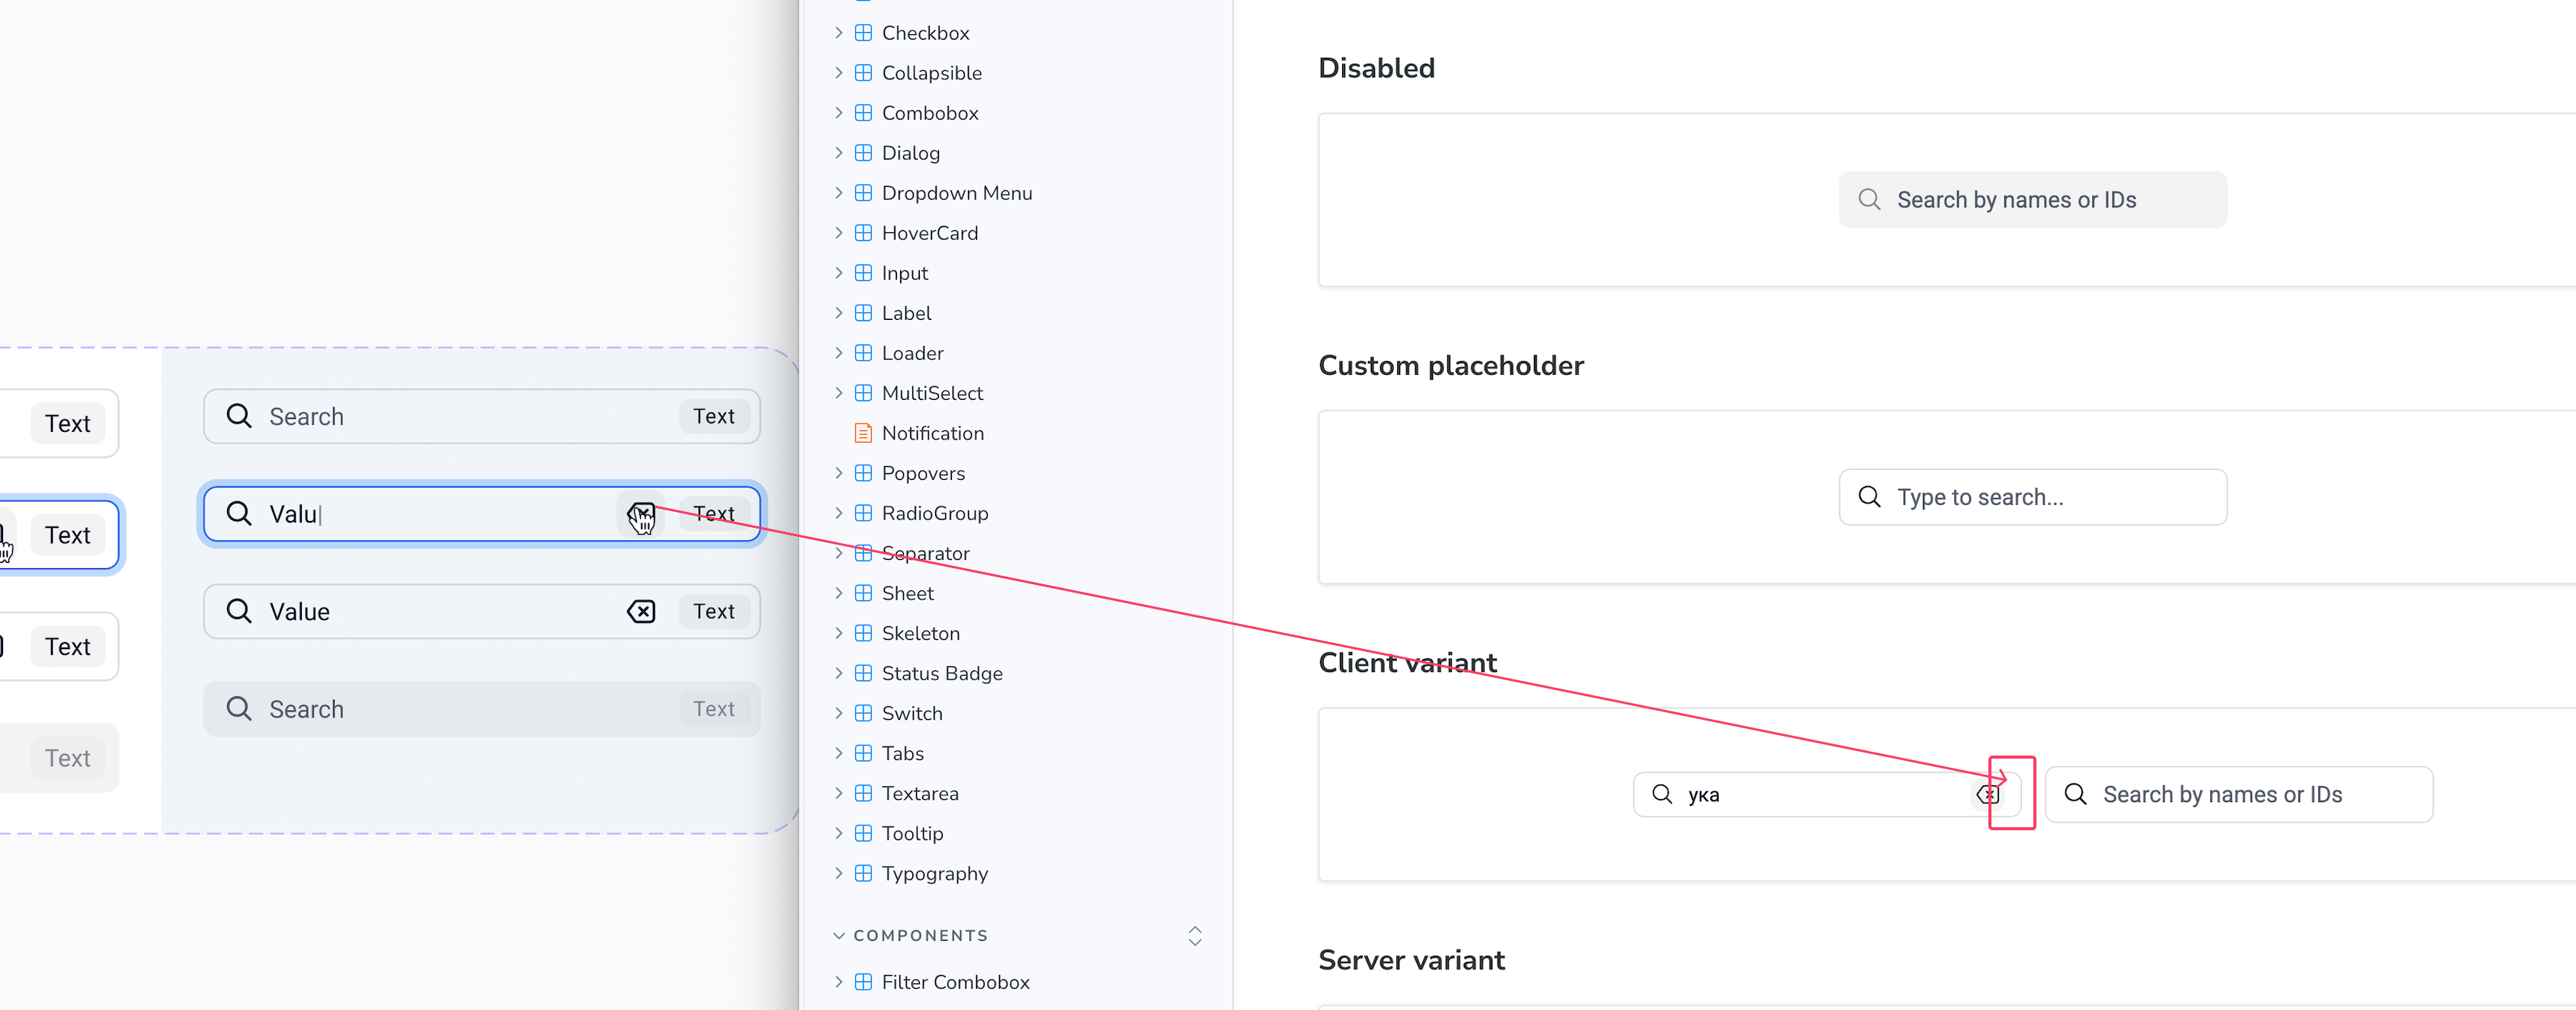Toggle the COMPONENTS up/down sort arrows
Screen dimensions: 2576x1010
point(1195,936)
